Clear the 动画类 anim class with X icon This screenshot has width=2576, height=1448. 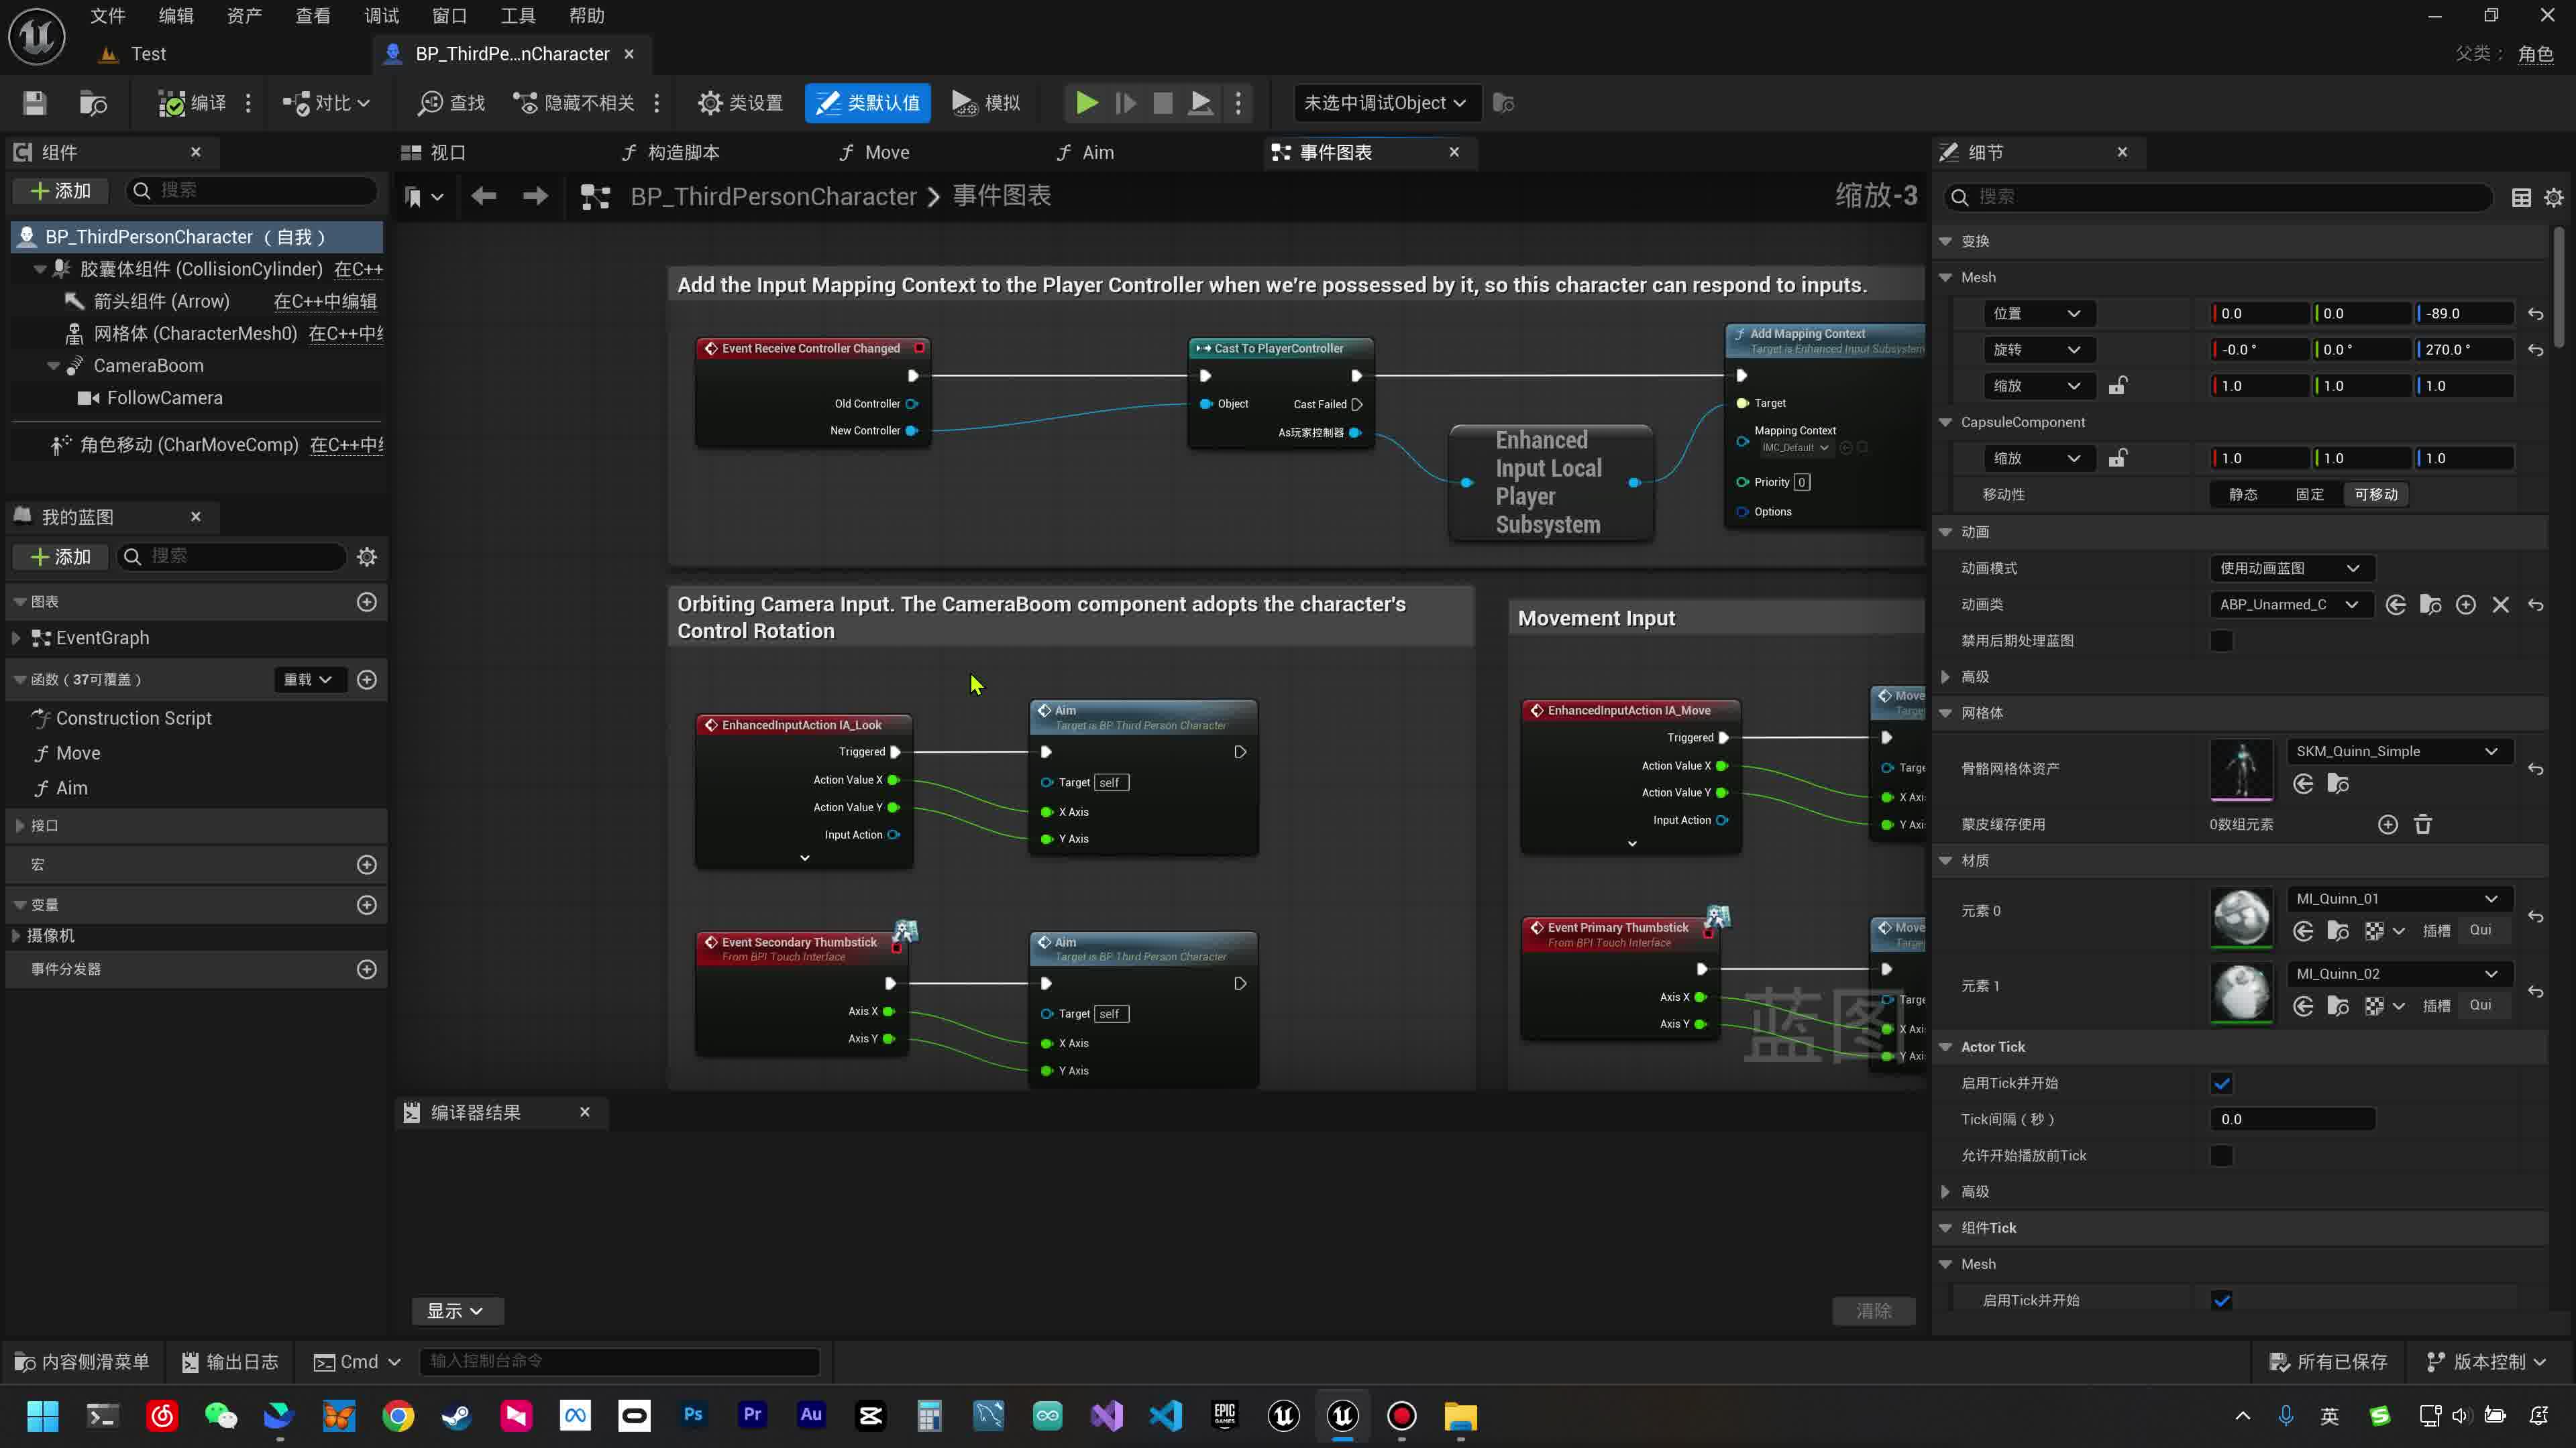point(2500,605)
